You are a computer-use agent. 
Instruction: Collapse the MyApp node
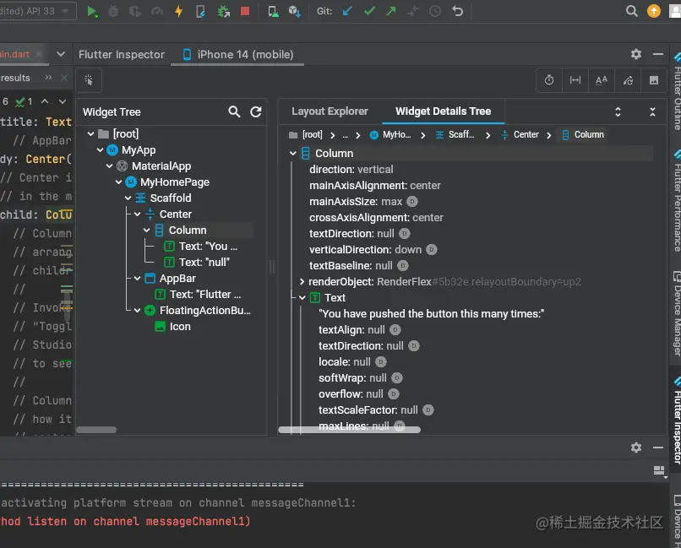coord(100,149)
